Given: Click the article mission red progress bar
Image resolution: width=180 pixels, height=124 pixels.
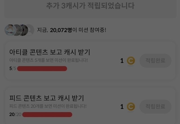Looking at the screenshot, I should [42, 68].
